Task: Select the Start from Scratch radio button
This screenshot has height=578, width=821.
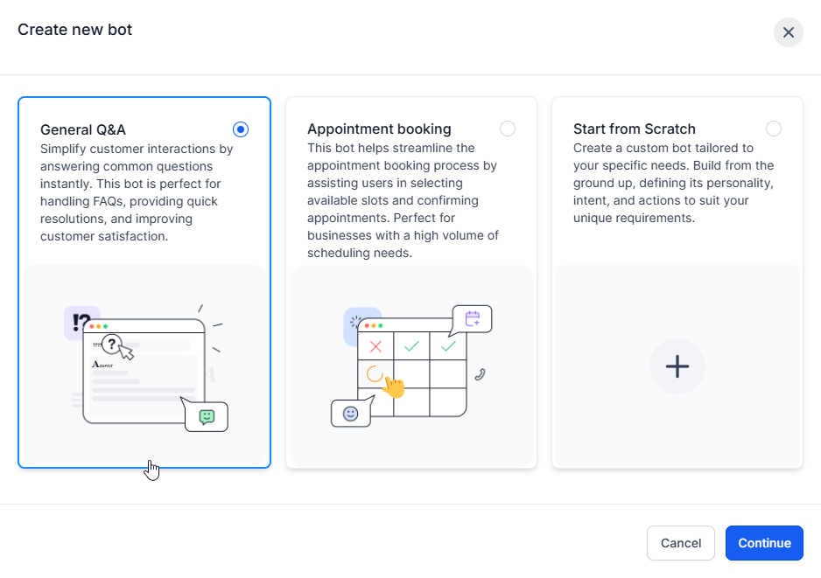Action: [774, 129]
